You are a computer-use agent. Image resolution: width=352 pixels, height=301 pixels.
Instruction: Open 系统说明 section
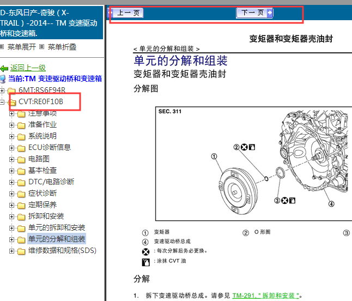coord(43,136)
